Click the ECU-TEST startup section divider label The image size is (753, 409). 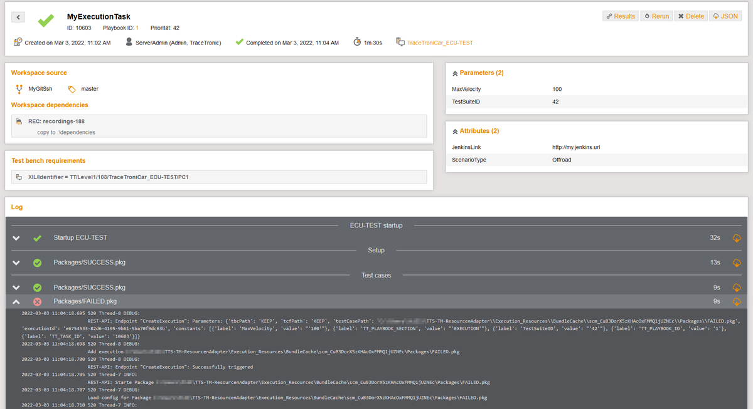[376, 225]
